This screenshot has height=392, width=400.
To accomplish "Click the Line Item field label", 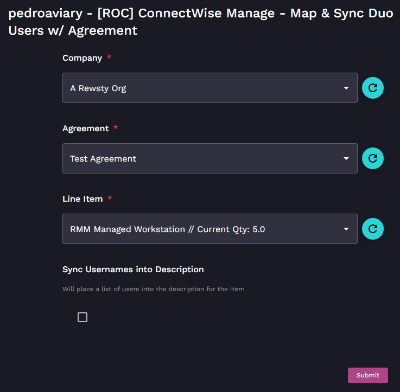I will [82, 199].
